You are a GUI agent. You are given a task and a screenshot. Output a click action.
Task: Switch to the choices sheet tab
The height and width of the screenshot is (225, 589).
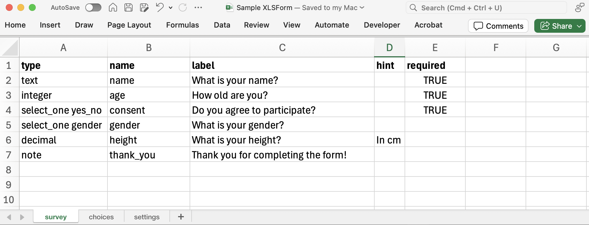(101, 217)
